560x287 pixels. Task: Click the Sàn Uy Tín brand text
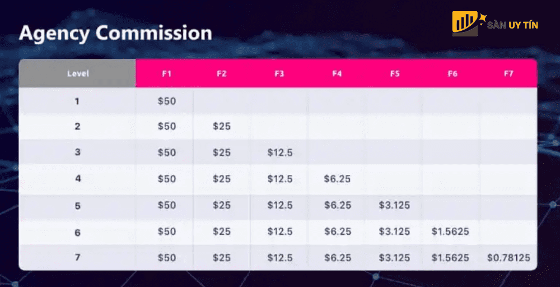(513, 25)
